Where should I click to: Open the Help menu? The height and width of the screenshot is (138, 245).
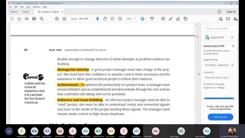[45, 7]
